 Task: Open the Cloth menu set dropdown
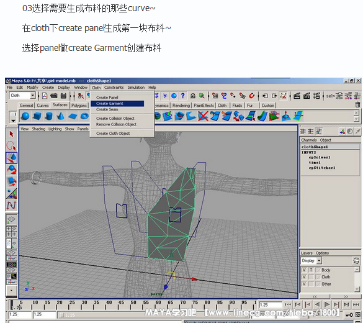33,95
